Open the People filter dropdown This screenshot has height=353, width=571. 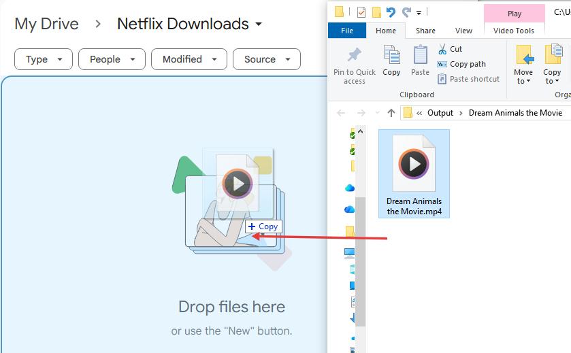tap(112, 59)
